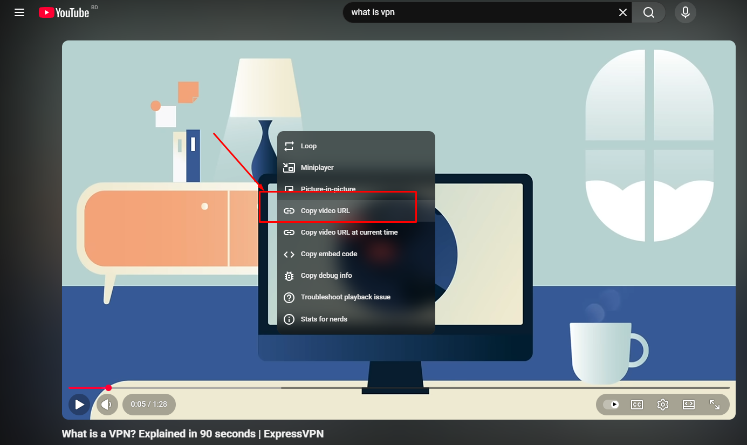Viewport: 747px width, 445px height.
Task: Click the search magnifier icon
Action: (x=648, y=12)
